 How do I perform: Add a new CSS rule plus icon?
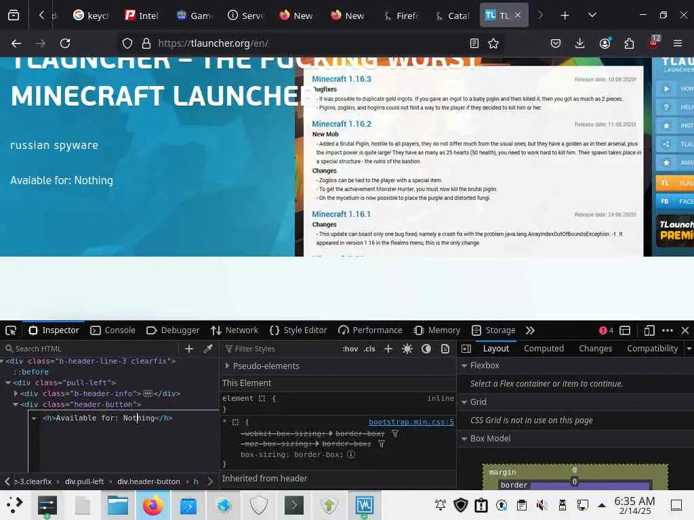click(x=388, y=349)
